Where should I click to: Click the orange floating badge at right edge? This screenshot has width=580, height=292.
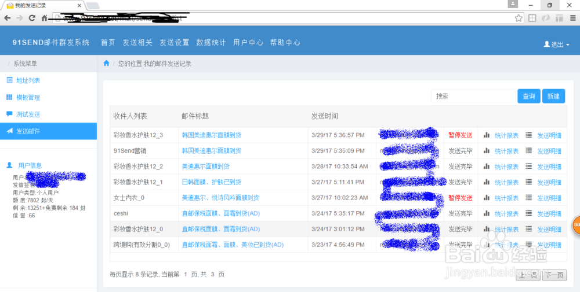click(576, 224)
